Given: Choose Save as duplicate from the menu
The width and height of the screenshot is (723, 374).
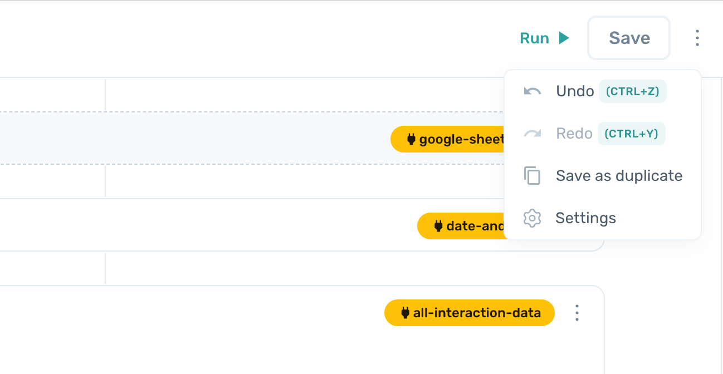Looking at the screenshot, I should coord(619,176).
